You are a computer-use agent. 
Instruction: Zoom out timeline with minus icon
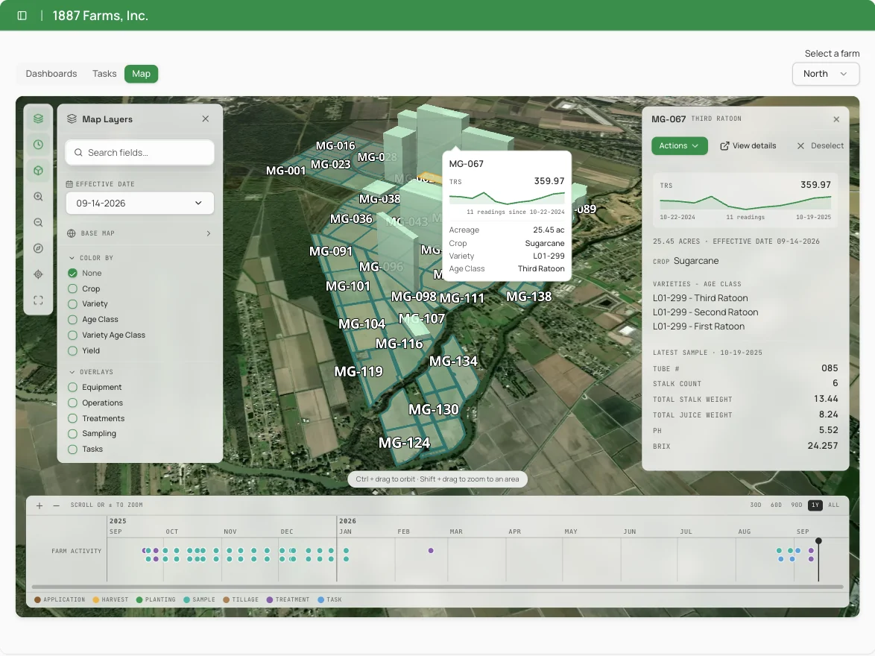coord(57,506)
